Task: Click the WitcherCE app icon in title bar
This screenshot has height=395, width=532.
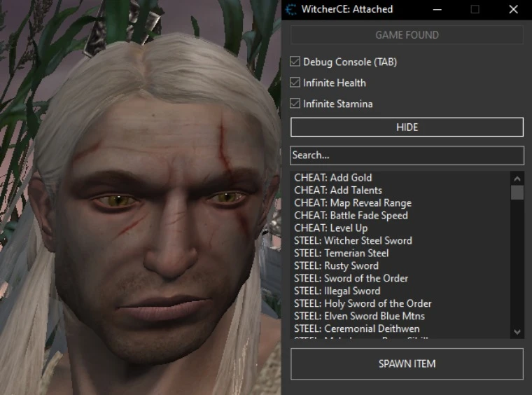Action: pyautogui.click(x=292, y=10)
